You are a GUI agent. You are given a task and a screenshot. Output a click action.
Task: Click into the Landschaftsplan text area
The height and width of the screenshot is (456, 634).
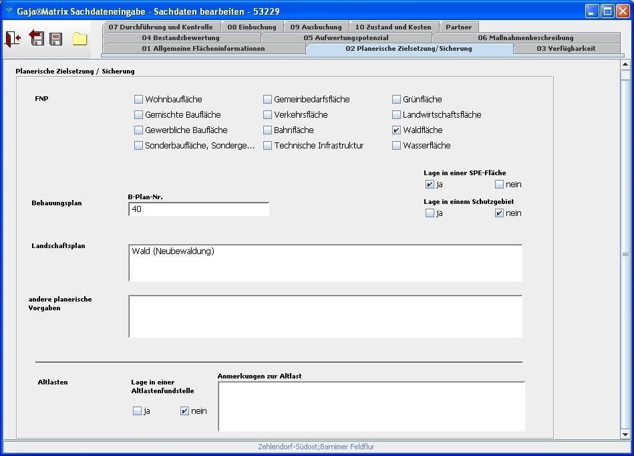(325, 263)
